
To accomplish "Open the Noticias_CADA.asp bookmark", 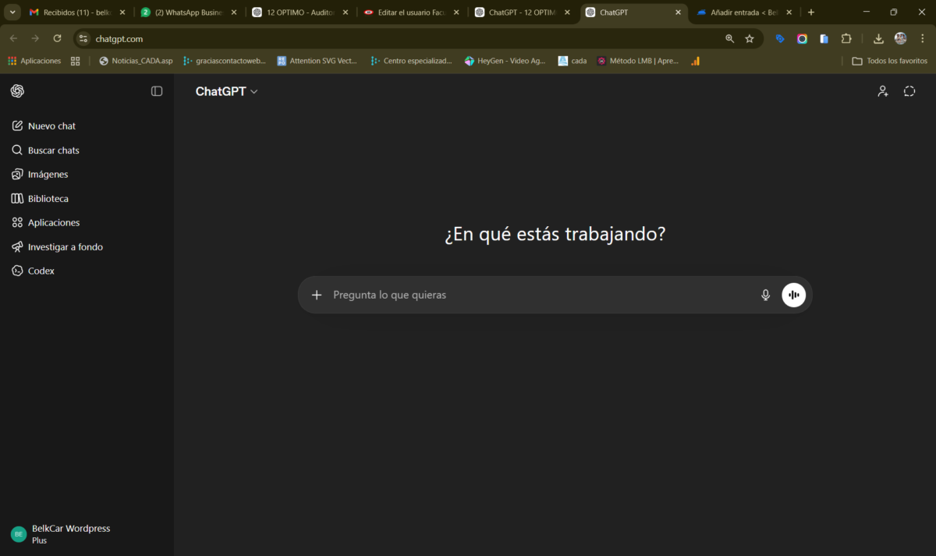I will coord(136,60).
